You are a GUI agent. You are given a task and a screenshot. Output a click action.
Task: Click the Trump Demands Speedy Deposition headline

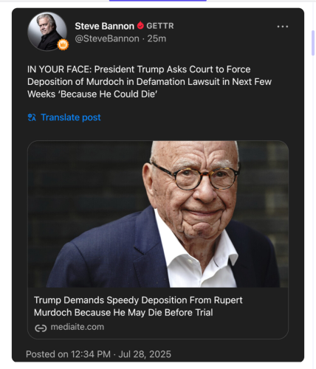tap(138, 306)
